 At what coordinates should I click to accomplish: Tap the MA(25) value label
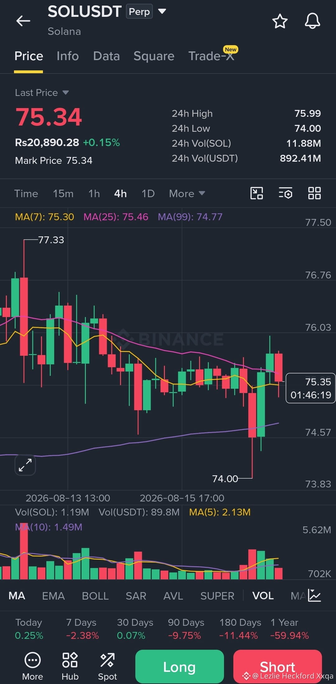point(116,217)
